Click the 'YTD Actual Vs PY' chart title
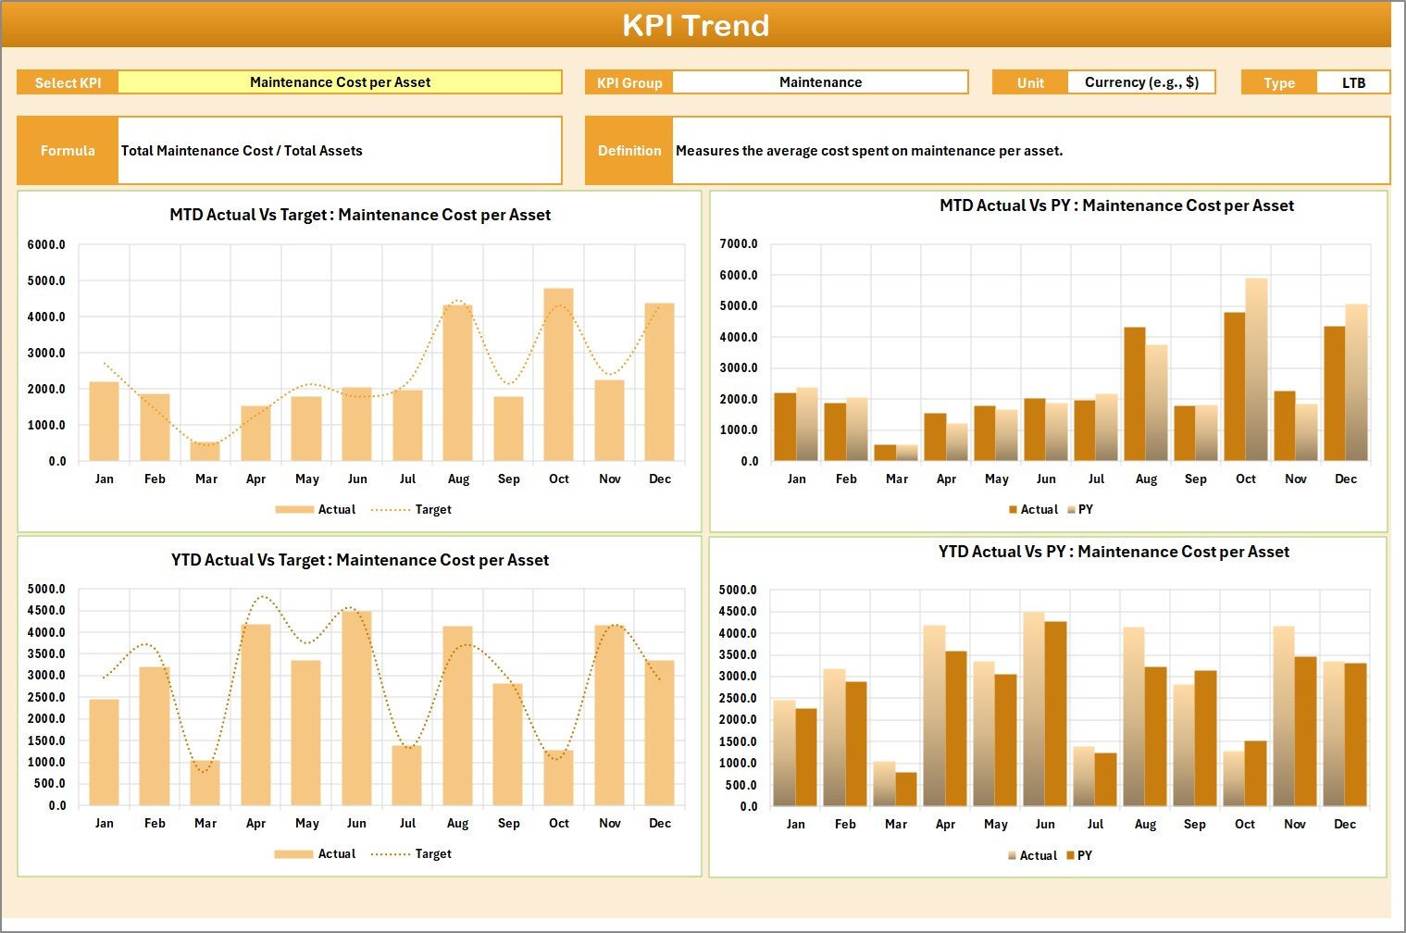Viewport: 1406px width, 933px height. tap(1114, 552)
